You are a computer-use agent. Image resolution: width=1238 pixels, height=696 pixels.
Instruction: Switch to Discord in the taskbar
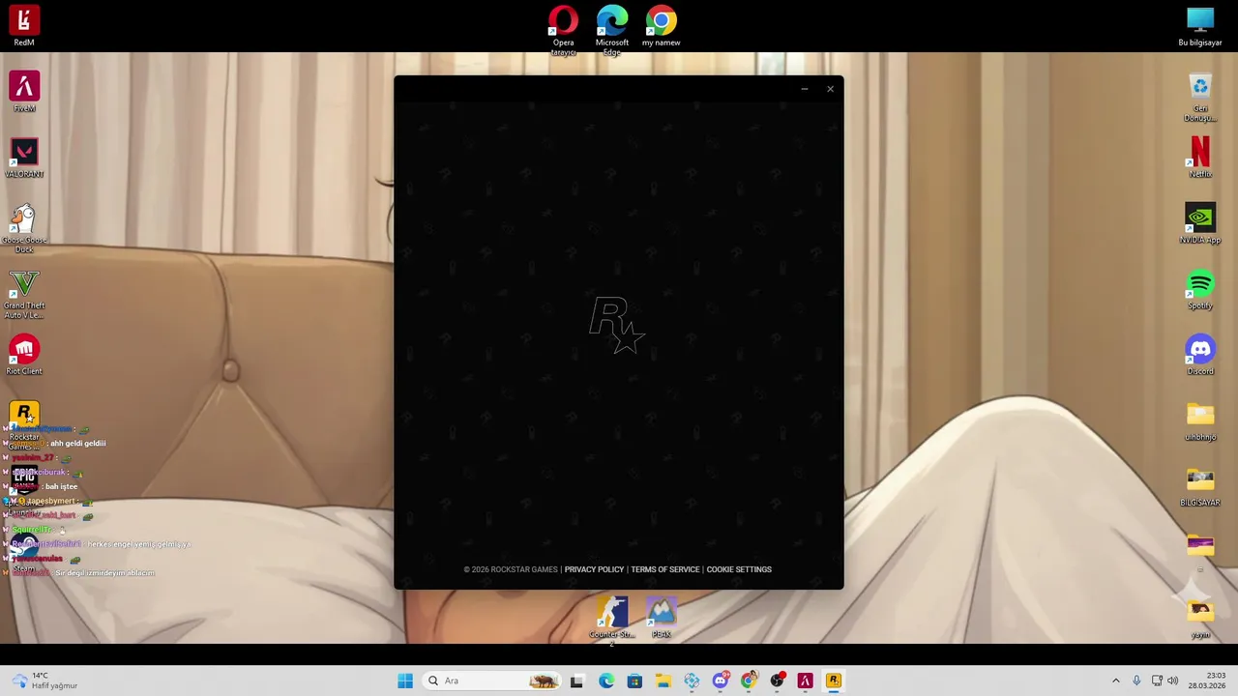tap(720, 681)
